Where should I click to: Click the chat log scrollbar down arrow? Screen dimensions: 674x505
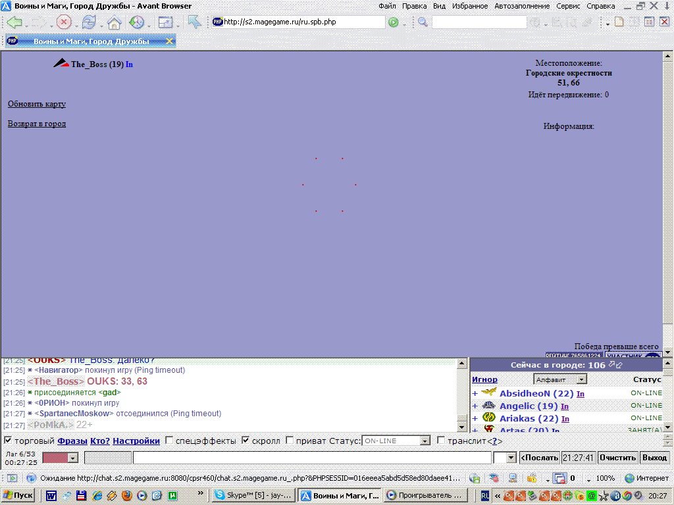[x=461, y=427]
